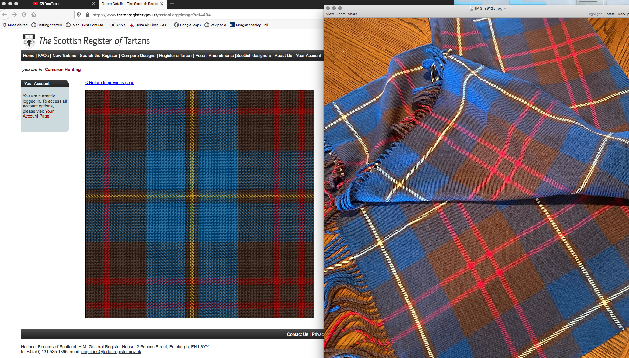Open IMG_E9125.jpg title dropdown chevron
The width and height of the screenshot is (629, 358).
(x=505, y=8)
